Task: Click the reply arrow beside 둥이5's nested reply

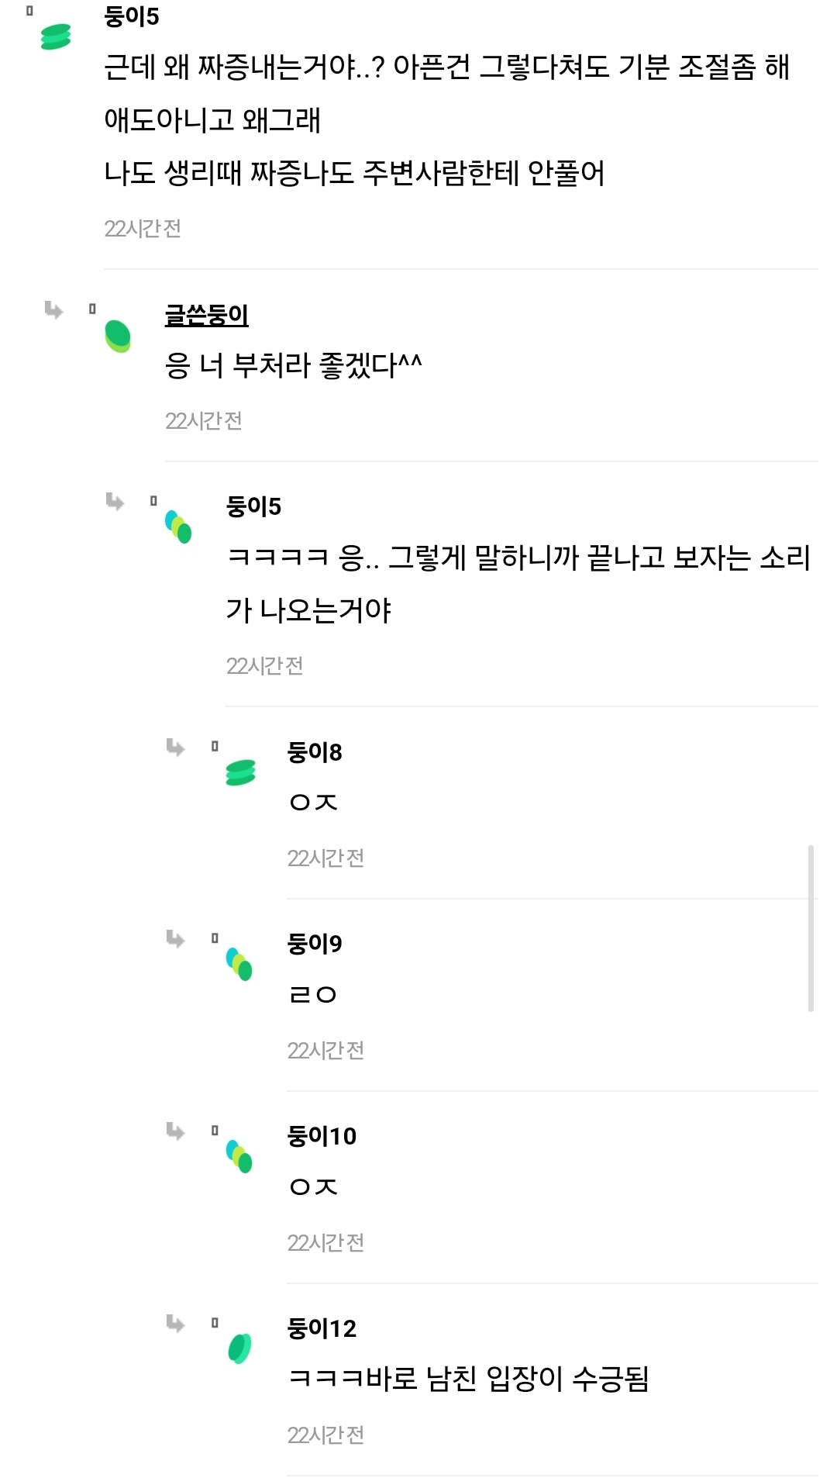Action: (115, 502)
